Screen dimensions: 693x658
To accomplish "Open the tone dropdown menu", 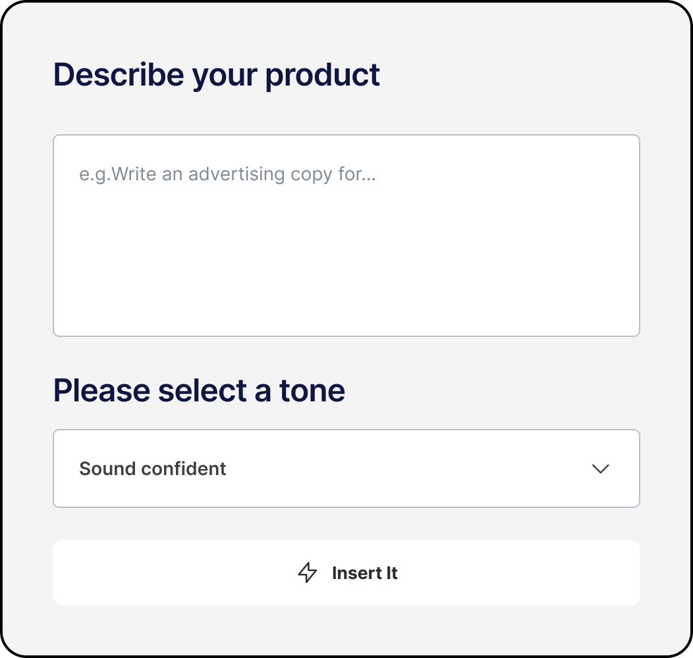I will [346, 468].
